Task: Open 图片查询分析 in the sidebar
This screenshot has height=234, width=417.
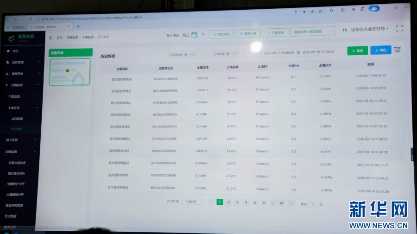Action: click(x=17, y=173)
